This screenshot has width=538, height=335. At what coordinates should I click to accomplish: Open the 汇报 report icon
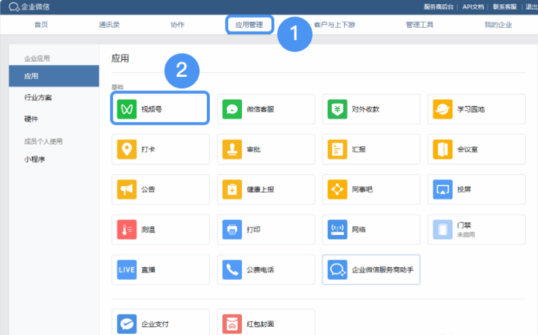click(x=338, y=149)
